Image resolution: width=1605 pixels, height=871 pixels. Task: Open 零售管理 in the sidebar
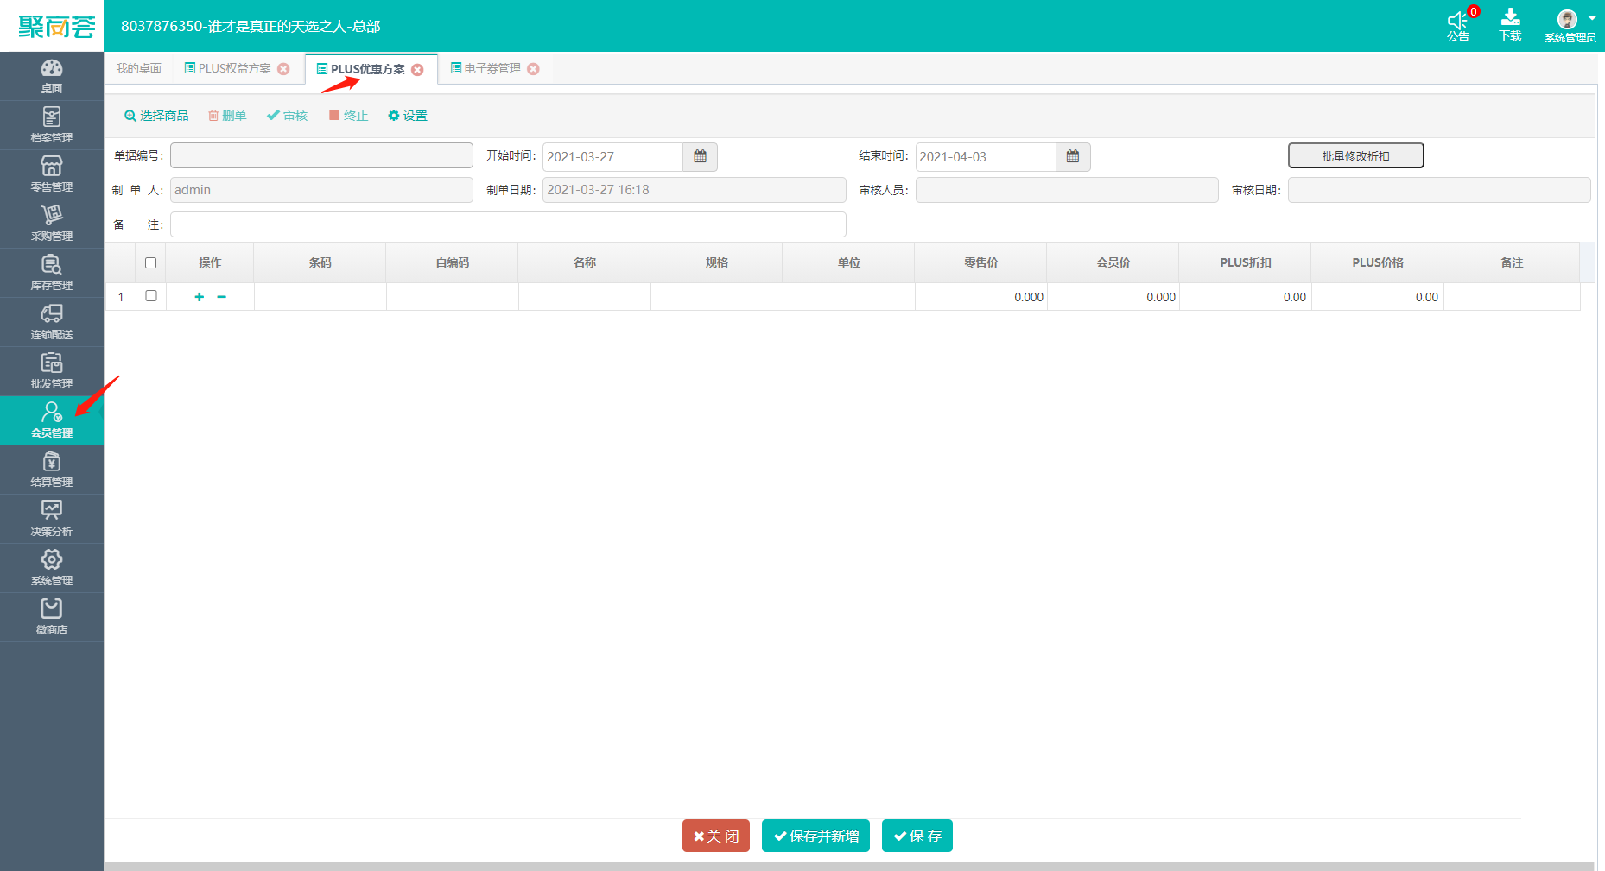pos(52,174)
